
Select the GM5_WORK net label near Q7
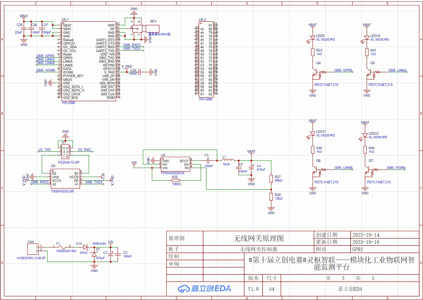396,168
